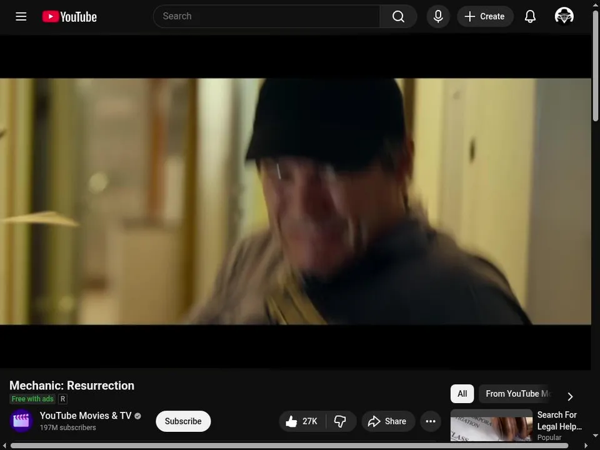
Task: Click the Popular label under ad
Action: click(549, 437)
